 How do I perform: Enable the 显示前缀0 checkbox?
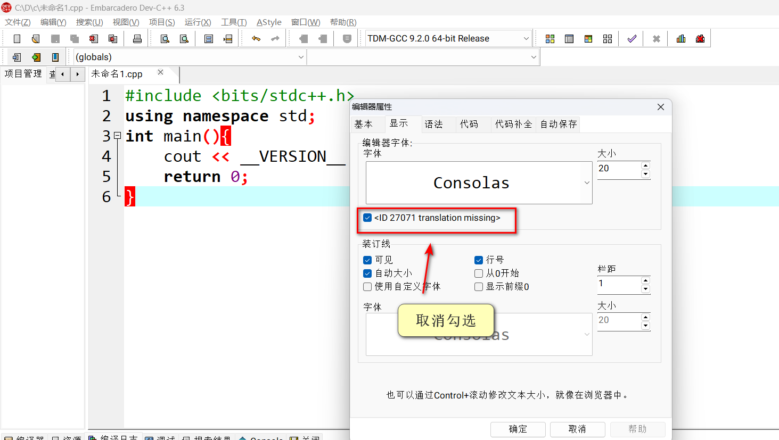[479, 287]
